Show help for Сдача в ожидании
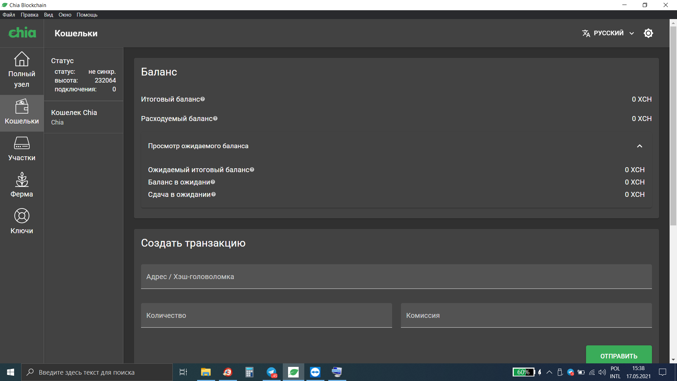Image resolution: width=677 pixels, height=381 pixels. (213, 194)
